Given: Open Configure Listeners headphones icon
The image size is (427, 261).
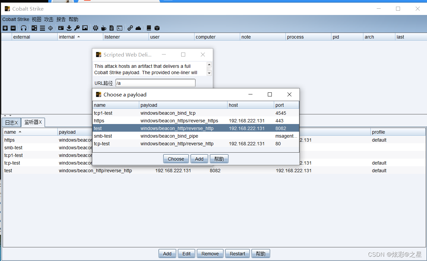Looking at the screenshot, I should [24, 28].
